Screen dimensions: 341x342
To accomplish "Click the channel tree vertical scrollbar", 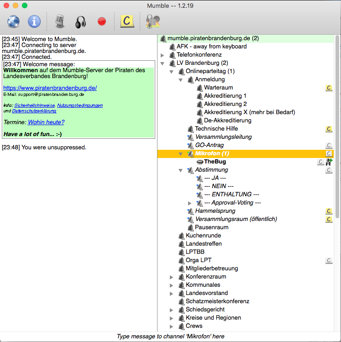I will [337, 126].
